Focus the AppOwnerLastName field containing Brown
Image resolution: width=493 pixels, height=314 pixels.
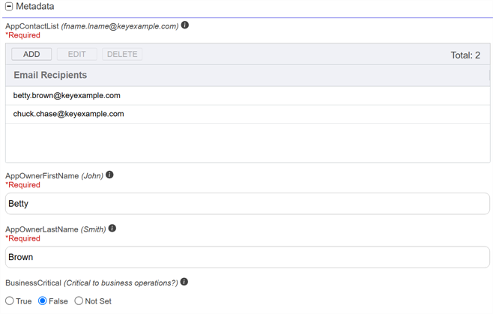(x=247, y=257)
